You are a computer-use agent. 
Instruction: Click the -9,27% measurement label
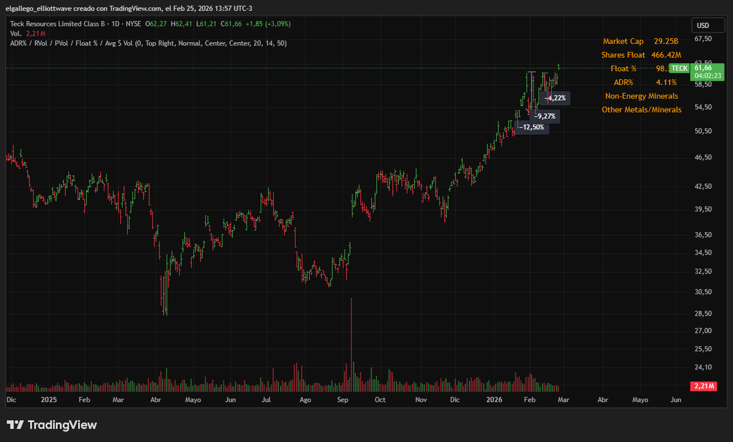[544, 115]
